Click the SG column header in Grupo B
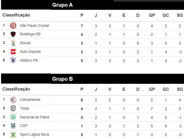This screenshot has height=139, width=184. click(x=180, y=89)
